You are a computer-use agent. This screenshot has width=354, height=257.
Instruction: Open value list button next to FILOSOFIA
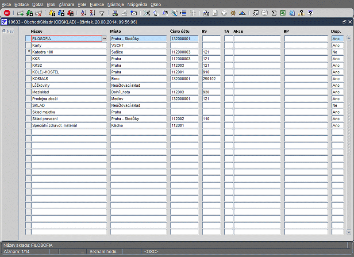[104, 38]
